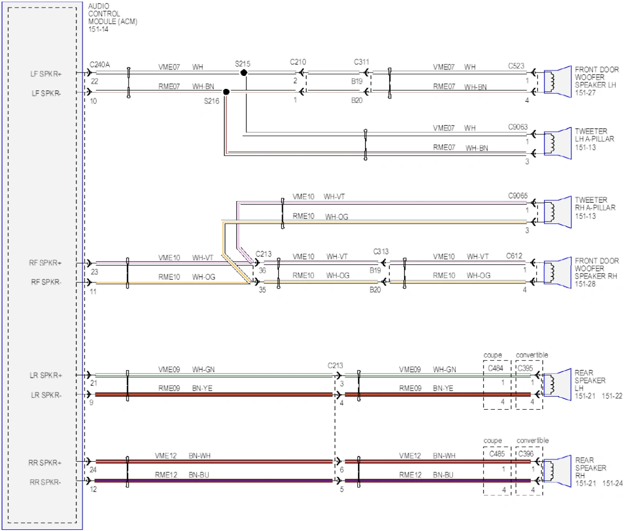Select the S215 splice dot
This screenshot has height=531, width=624.
244,73
